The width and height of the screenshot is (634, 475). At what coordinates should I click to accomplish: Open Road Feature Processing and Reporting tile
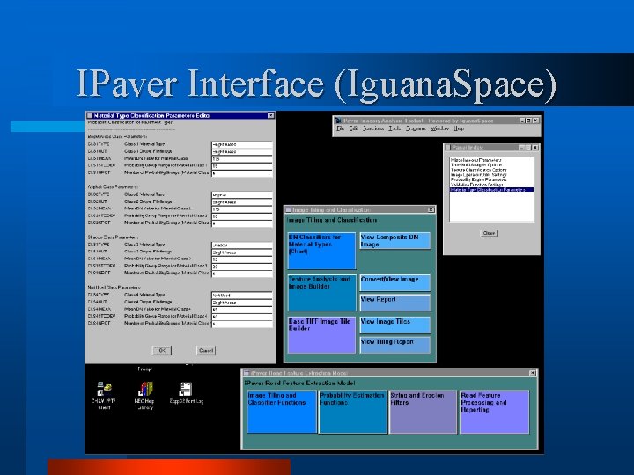coord(495,412)
